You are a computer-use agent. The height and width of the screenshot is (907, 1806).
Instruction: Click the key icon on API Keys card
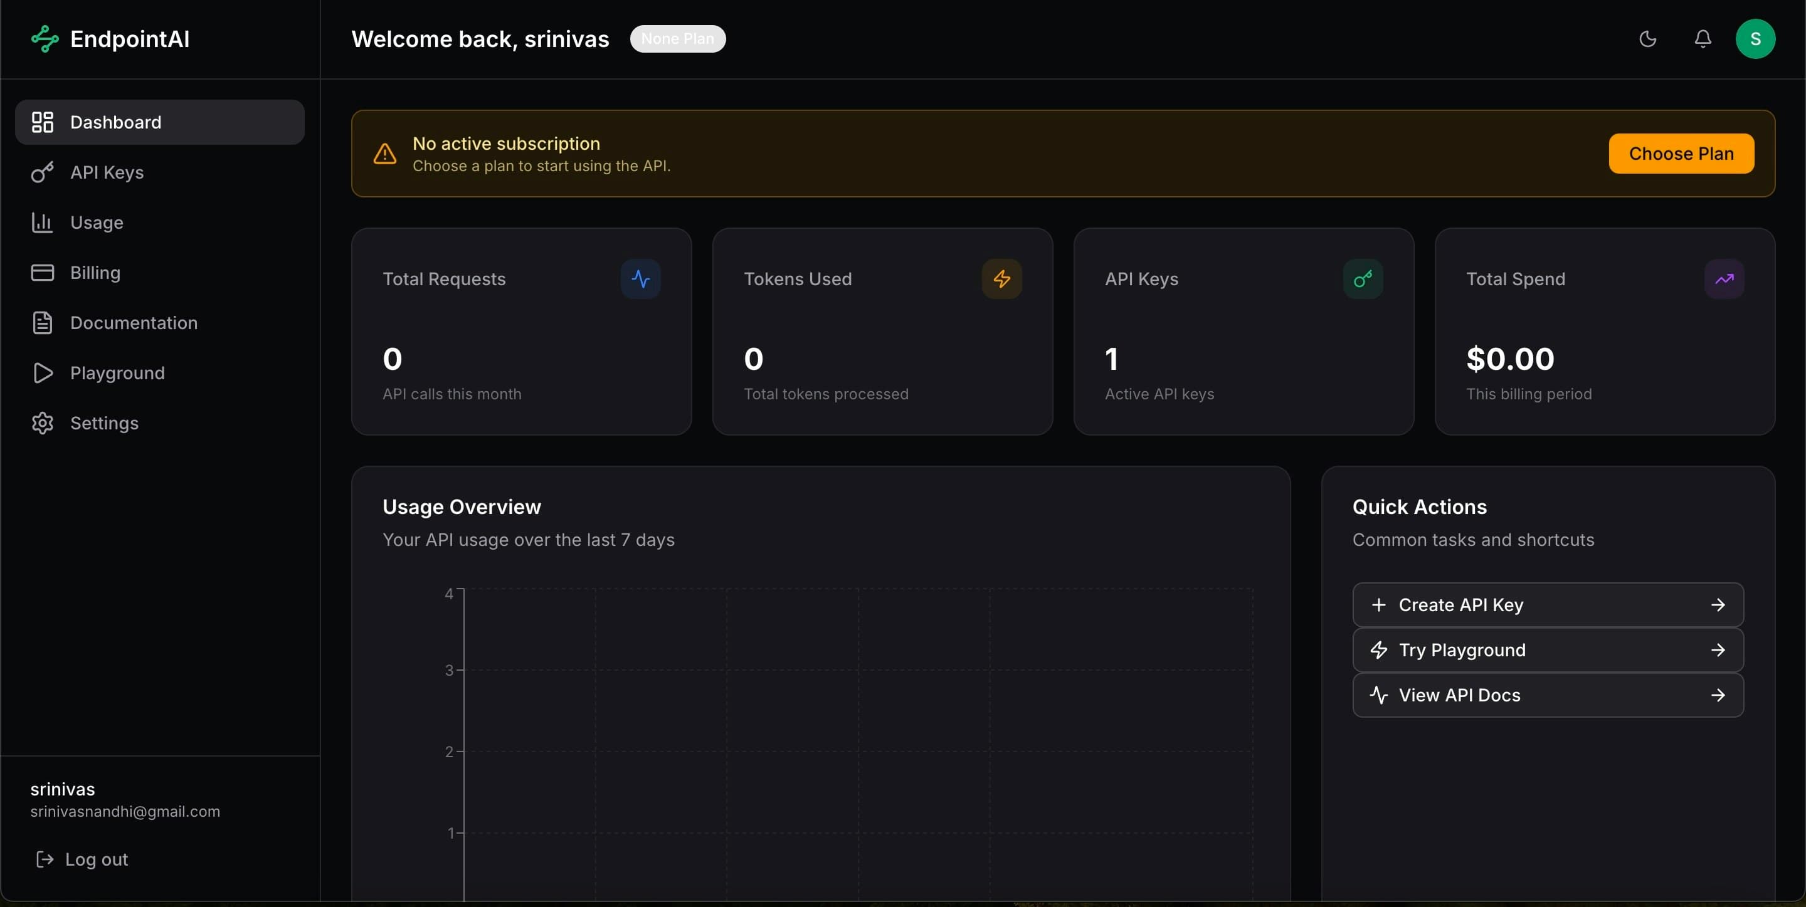coord(1361,279)
